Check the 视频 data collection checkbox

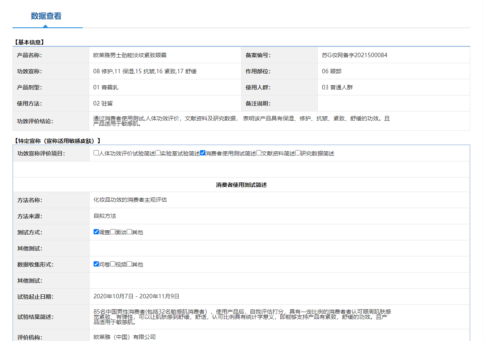pyautogui.click(x=113, y=264)
